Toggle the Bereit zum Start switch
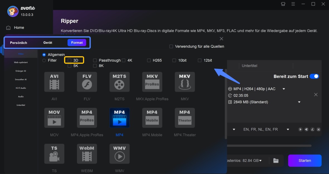The height and width of the screenshot is (174, 329). click(314, 76)
